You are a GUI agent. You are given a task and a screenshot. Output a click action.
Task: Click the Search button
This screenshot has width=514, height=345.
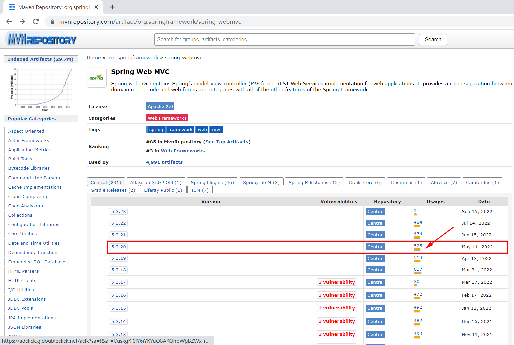click(433, 40)
